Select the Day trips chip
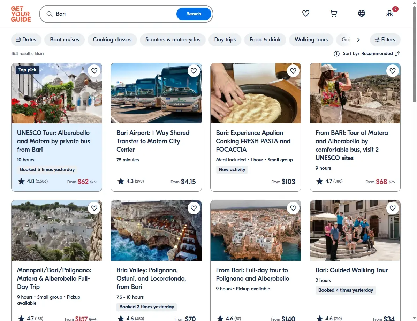Image resolution: width=417 pixels, height=321 pixels. [x=225, y=40]
